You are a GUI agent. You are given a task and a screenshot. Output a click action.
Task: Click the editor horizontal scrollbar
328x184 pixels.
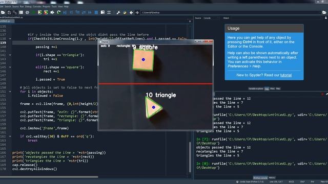49,177
